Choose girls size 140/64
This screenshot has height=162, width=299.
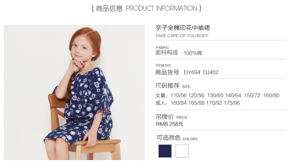[x=233, y=96]
